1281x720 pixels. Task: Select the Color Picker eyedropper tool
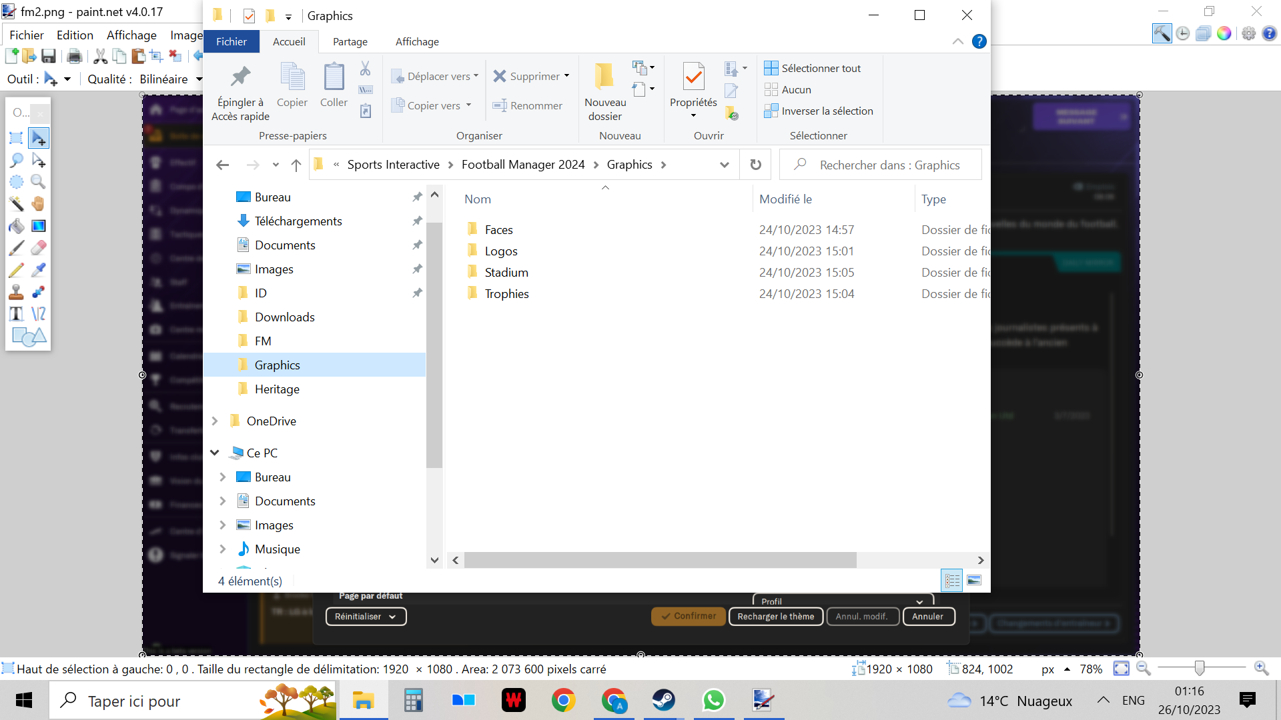(39, 270)
